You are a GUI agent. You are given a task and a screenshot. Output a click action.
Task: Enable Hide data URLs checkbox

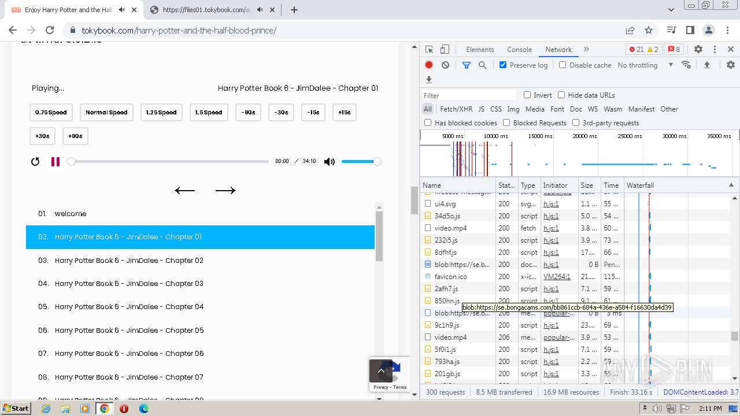point(561,95)
